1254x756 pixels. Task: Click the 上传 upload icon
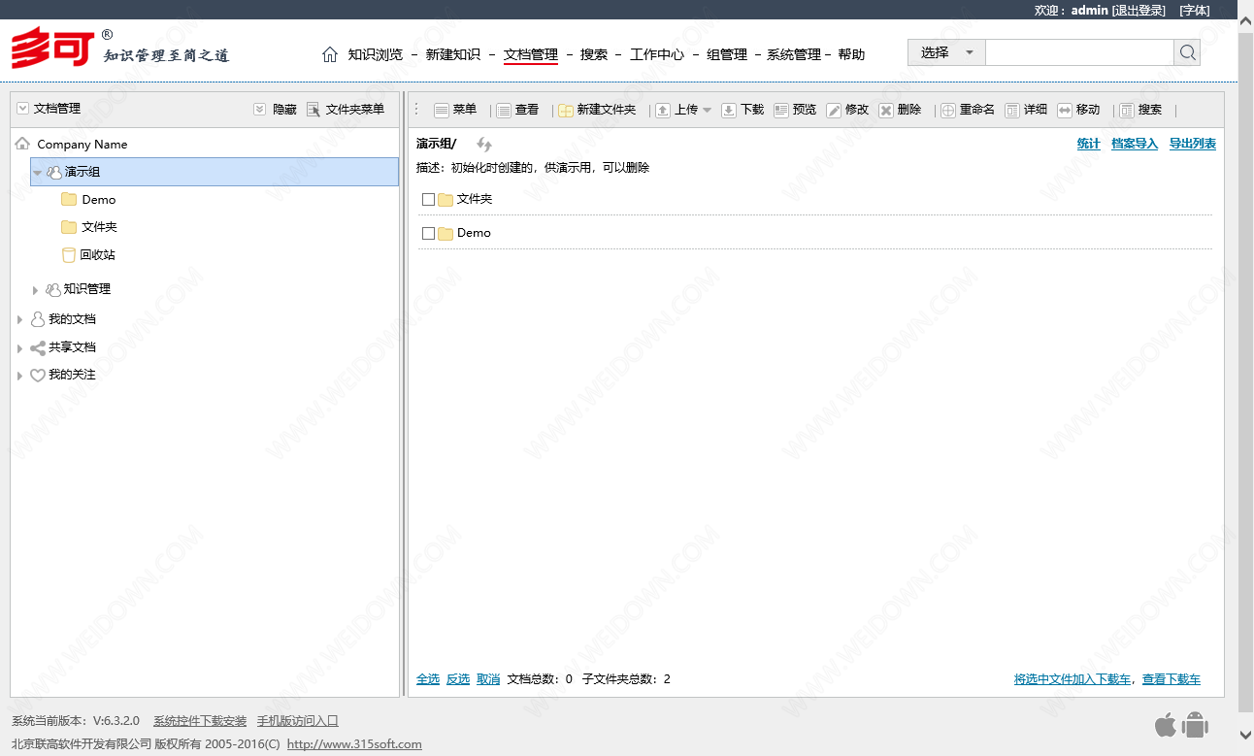point(663,111)
